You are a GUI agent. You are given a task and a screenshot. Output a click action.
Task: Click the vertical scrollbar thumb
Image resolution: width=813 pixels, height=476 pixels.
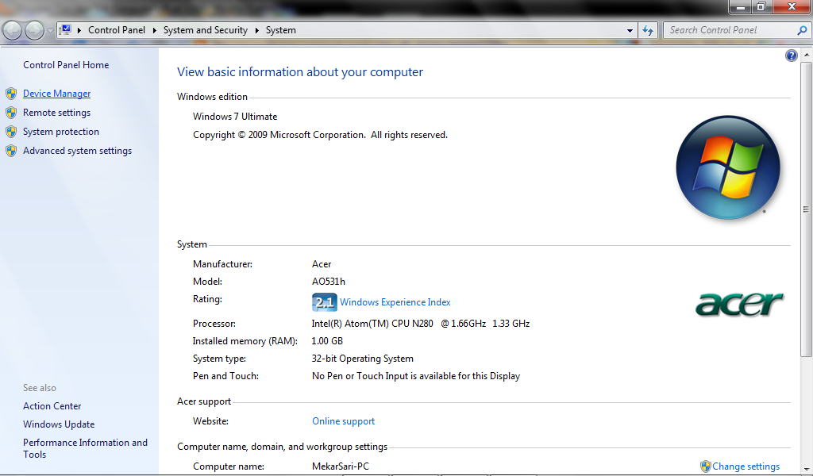coord(806,209)
